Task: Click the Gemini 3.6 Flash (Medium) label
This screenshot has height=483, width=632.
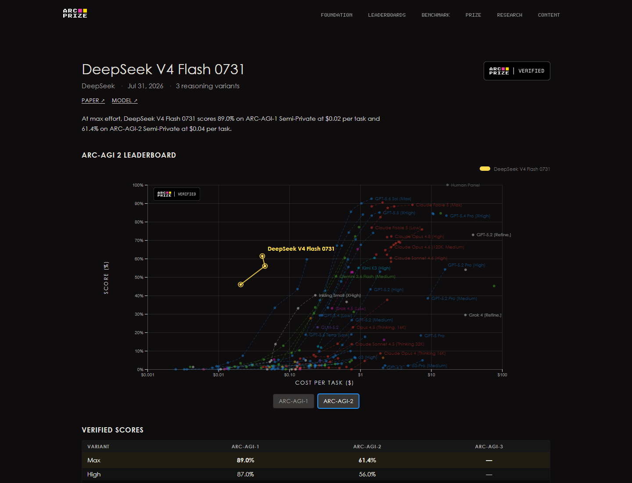Action: click(x=367, y=277)
